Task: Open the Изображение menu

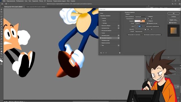Action: click(20, 1)
